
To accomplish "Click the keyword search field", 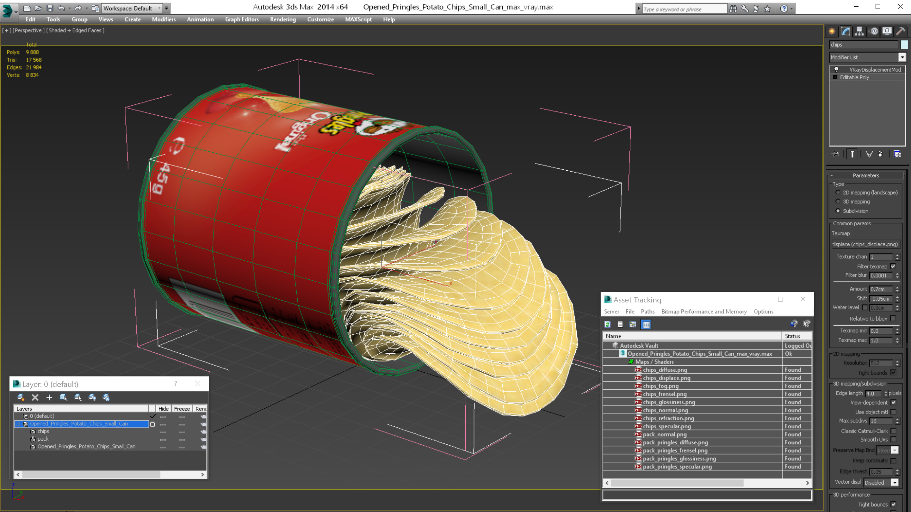I will (684, 9).
